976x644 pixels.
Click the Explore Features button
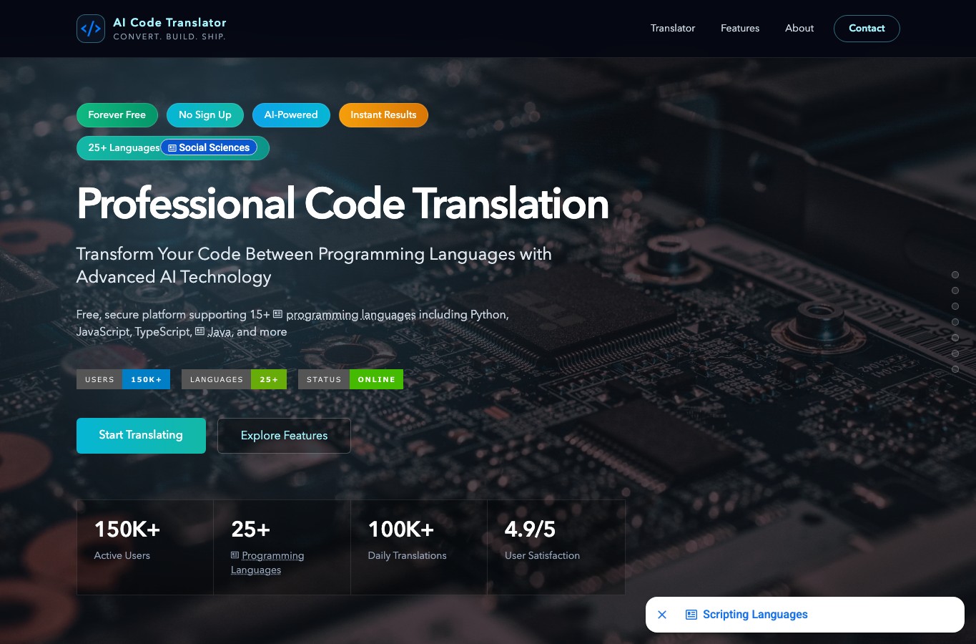284,435
